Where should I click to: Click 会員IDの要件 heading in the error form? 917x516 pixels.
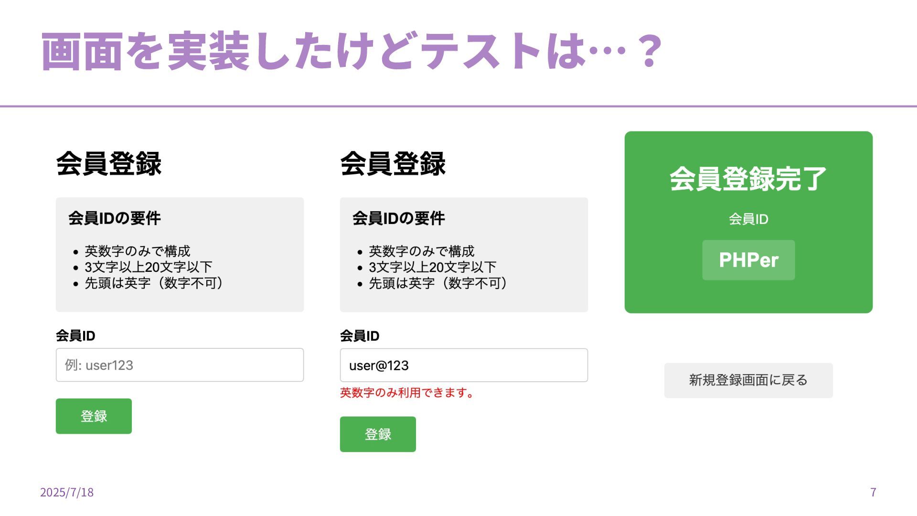point(399,218)
